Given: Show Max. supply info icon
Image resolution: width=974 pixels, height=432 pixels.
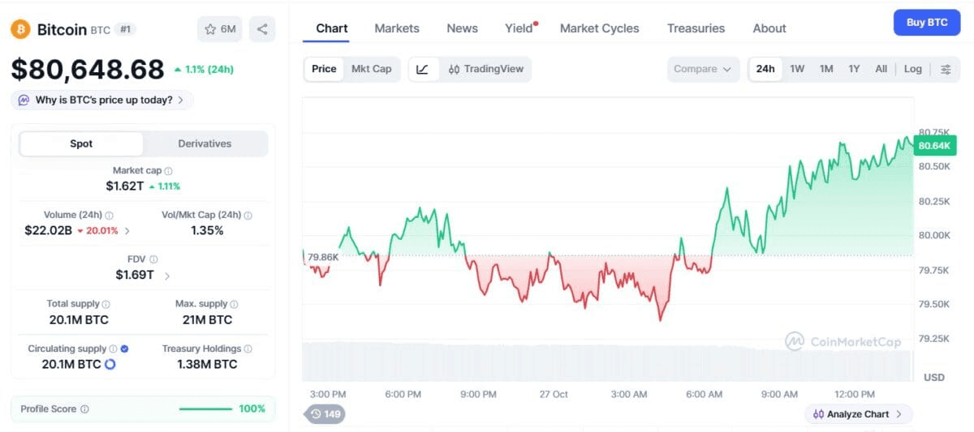Looking at the screenshot, I should [x=235, y=304].
